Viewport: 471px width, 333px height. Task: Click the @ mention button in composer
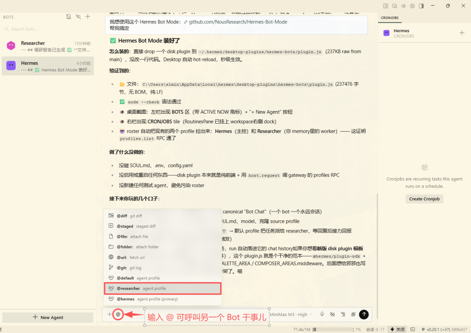pyautogui.click(x=118, y=314)
